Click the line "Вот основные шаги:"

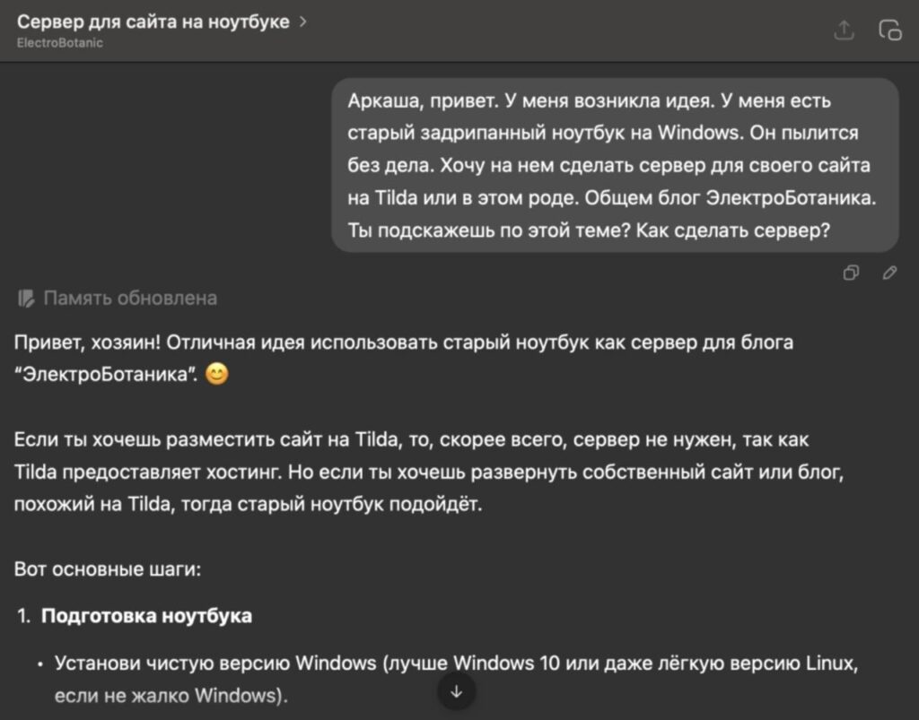pos(108,569)
